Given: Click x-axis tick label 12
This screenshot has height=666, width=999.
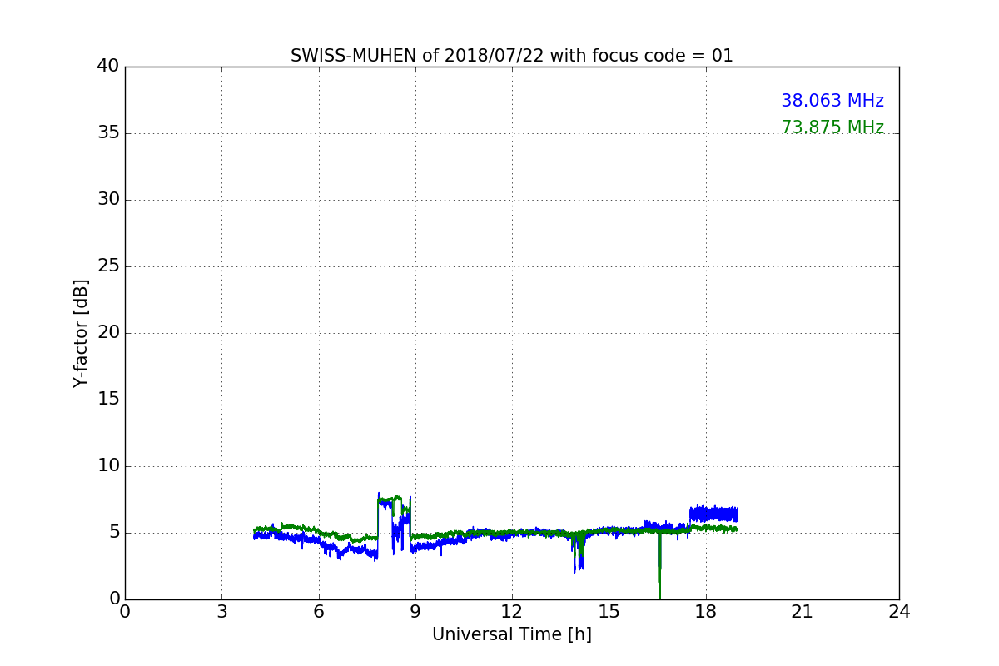Looking at the screenshot, I should point(512,612).
